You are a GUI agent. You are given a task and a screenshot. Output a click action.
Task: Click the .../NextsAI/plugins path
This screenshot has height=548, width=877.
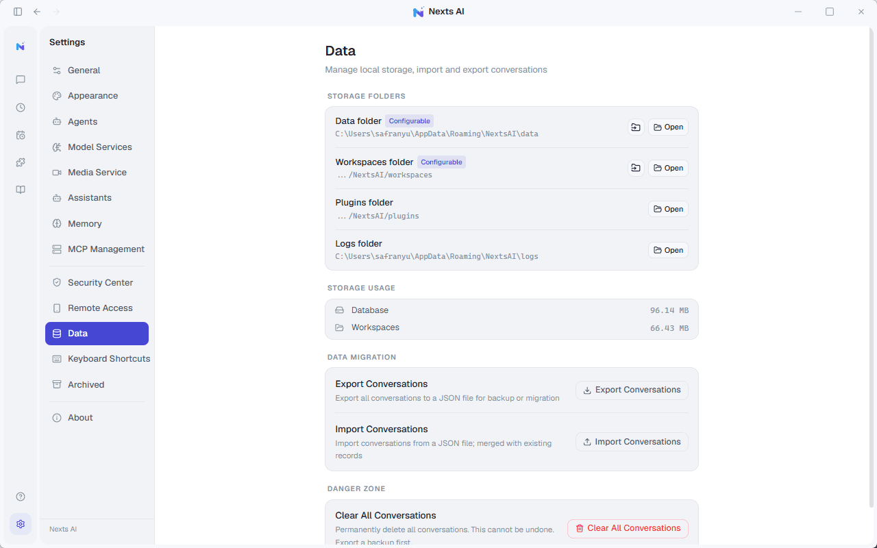click(378, 216)
